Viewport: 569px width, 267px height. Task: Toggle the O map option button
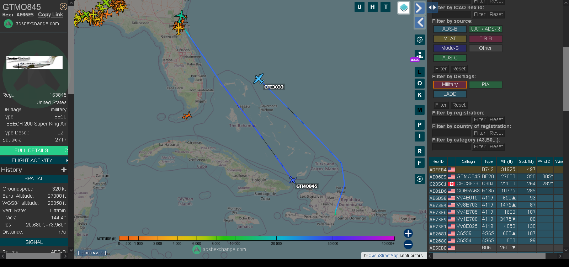point(420,84)
